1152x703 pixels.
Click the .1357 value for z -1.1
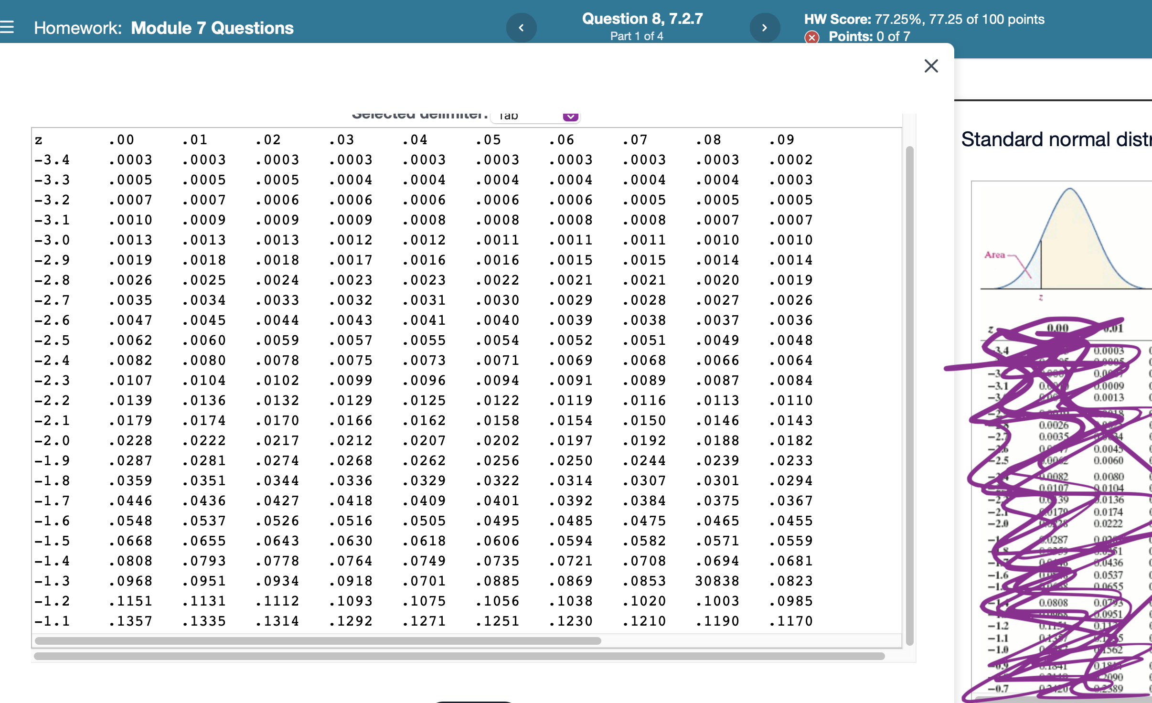tap(130, 620)
